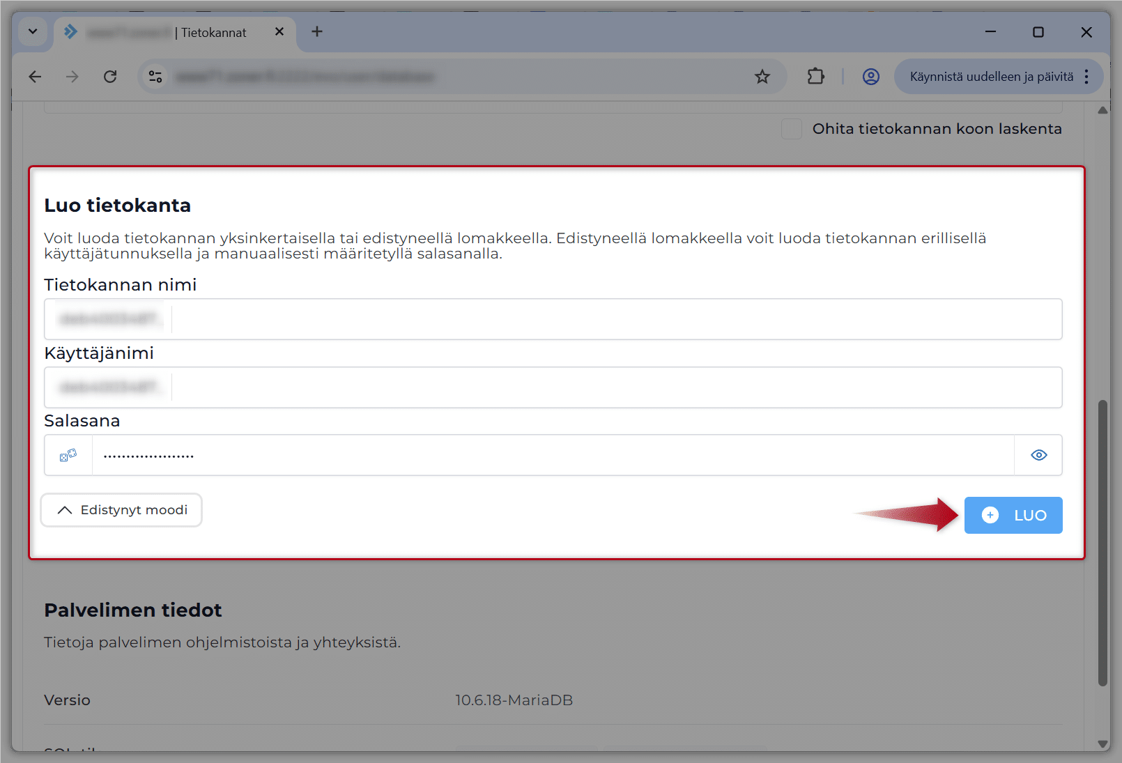This screenshot has height=763, width=1122.
Task: Open the tab search dropdown arrow
Action: 33,31
